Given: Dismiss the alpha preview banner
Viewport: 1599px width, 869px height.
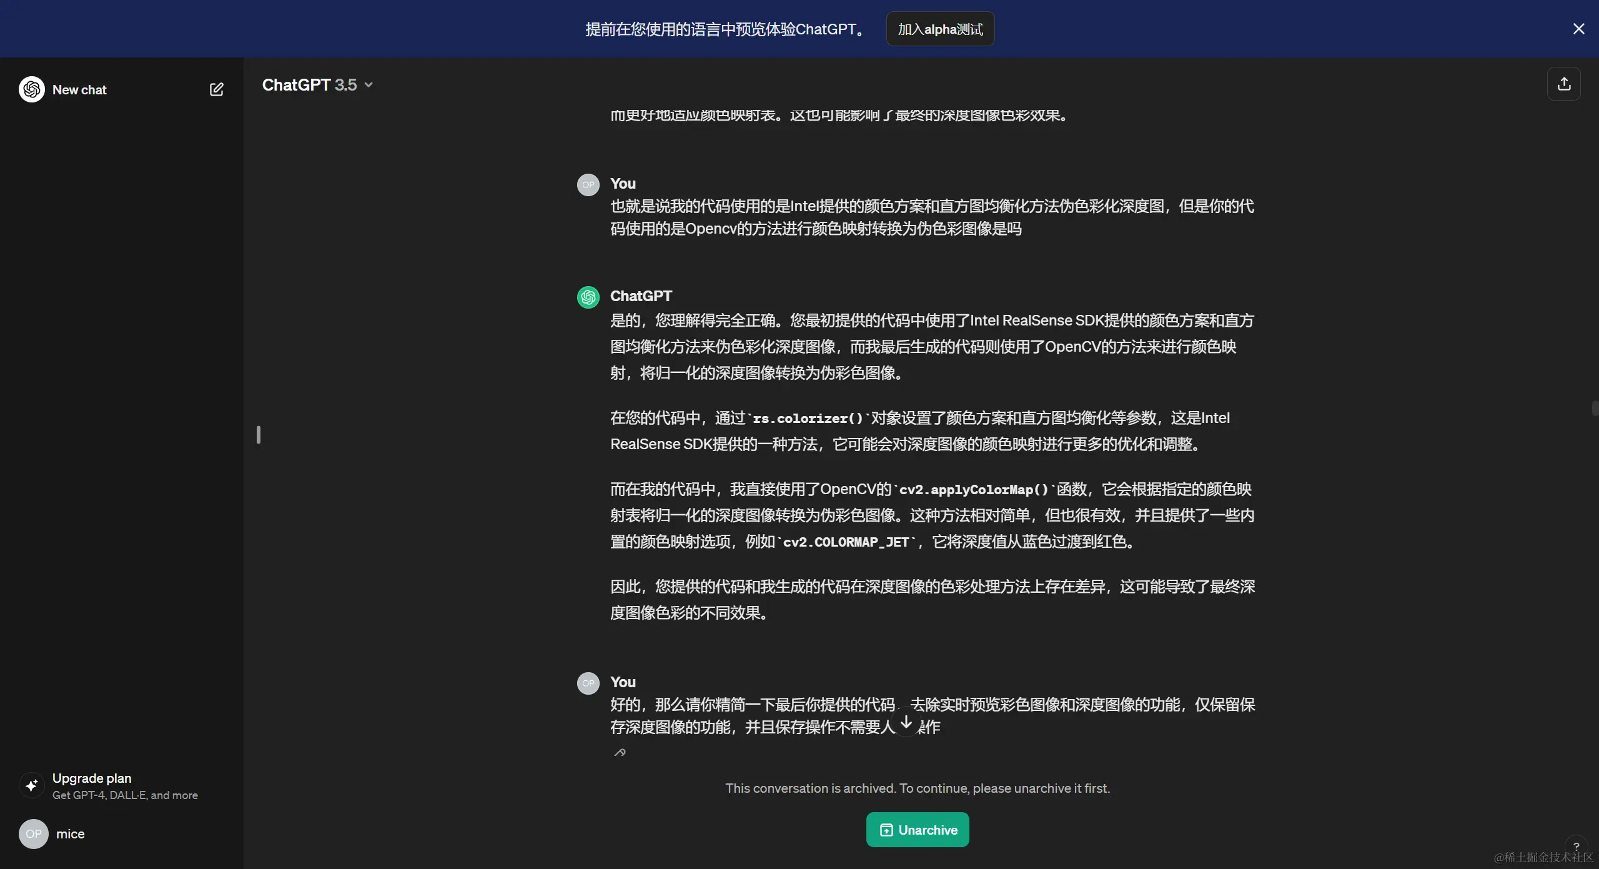Looking at the screenshot, I should point(1578,29).
